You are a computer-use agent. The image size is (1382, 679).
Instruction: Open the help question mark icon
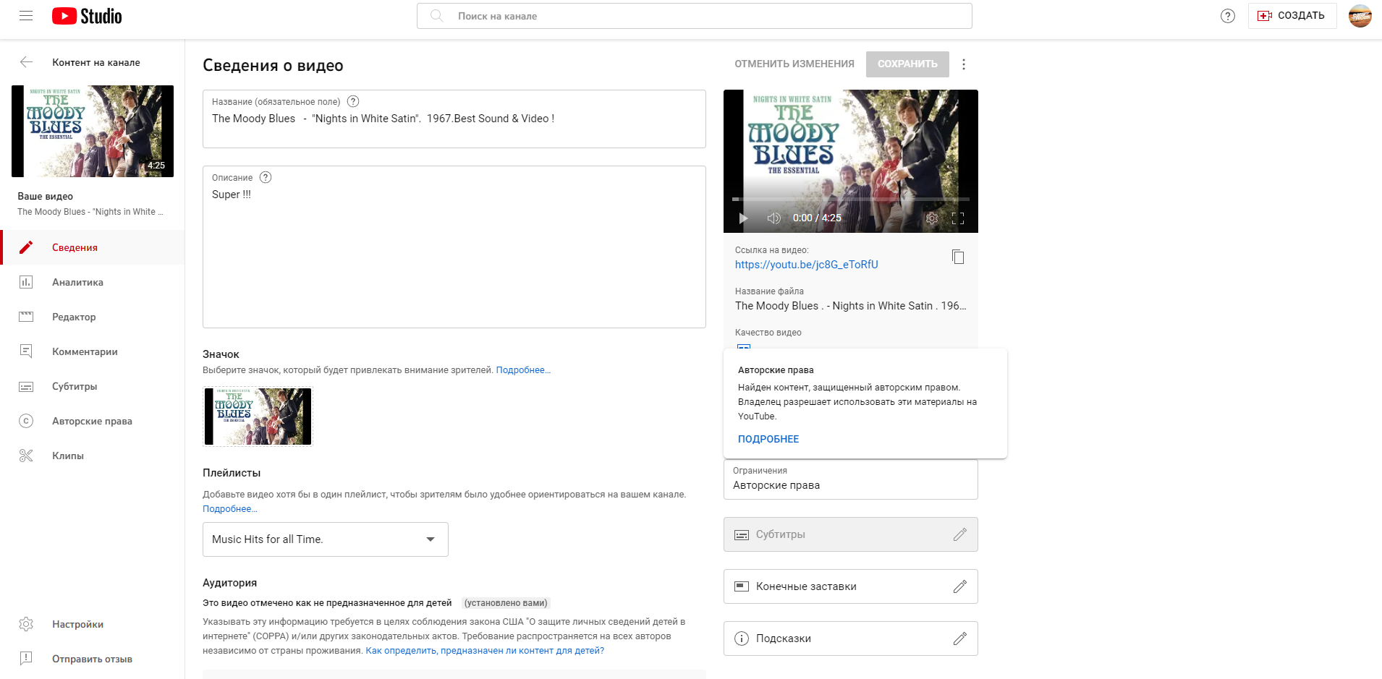tap(1228, 16)
